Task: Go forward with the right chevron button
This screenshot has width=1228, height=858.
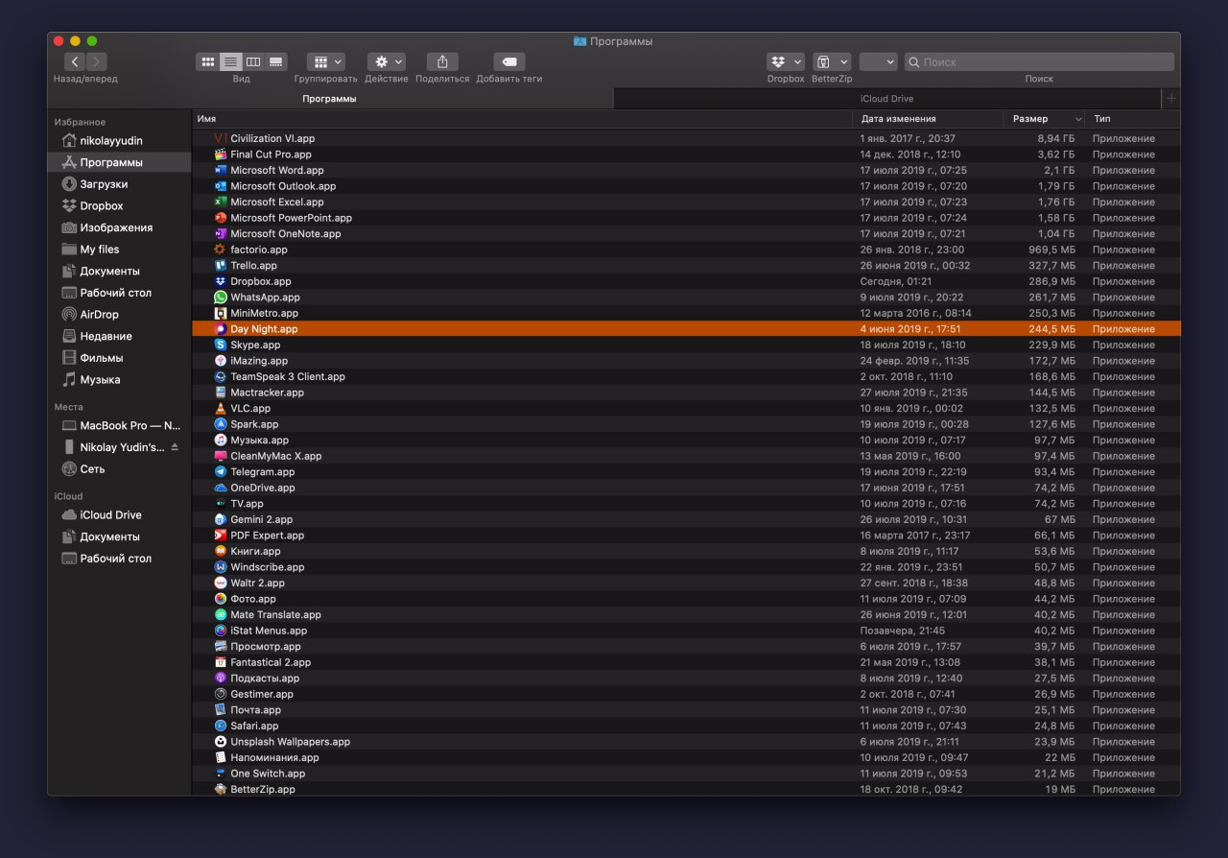Action: (x=97, y=61)
